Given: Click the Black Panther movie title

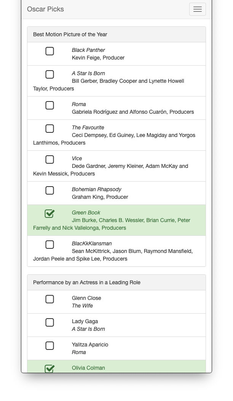Looking at the screenshot, I should [88, 50].
